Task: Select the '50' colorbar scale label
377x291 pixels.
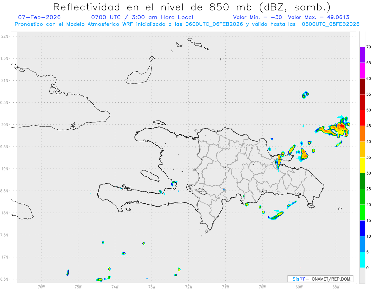Action: pyautogui.click(x=369, y=110)
